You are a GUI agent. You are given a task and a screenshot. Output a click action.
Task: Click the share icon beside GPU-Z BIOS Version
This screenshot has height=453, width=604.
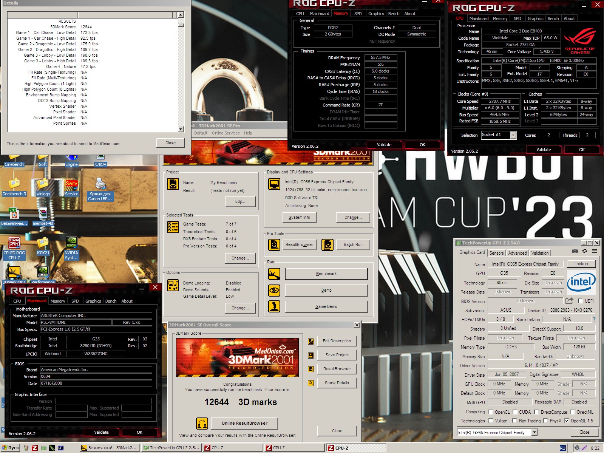569,301
